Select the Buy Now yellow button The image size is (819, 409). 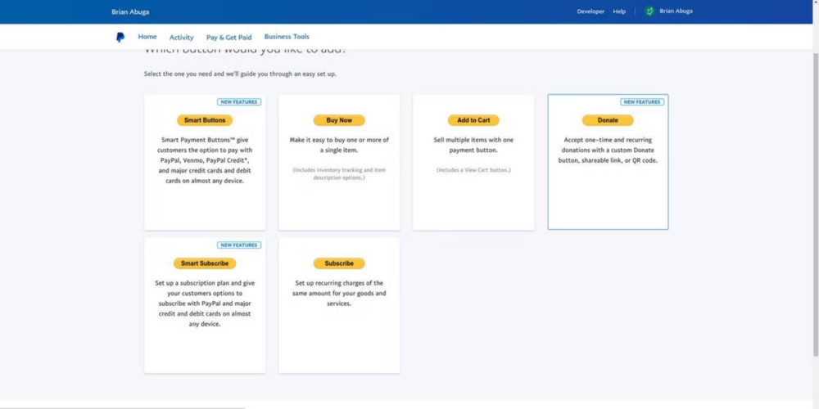[339, 120]
